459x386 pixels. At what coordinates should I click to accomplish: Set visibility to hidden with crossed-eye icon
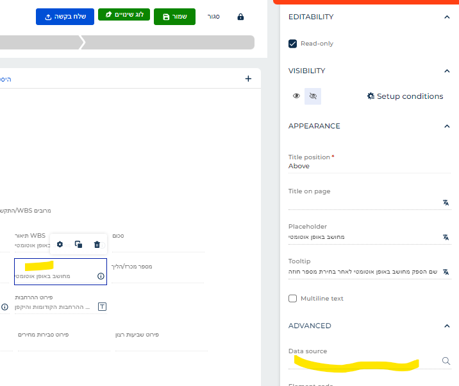(x=313, y=96)
